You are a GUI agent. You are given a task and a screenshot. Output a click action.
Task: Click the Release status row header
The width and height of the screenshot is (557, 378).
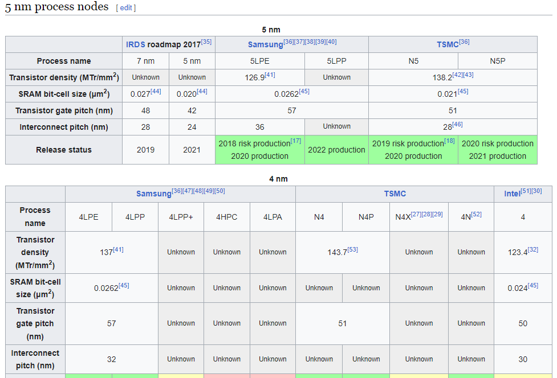64,150
